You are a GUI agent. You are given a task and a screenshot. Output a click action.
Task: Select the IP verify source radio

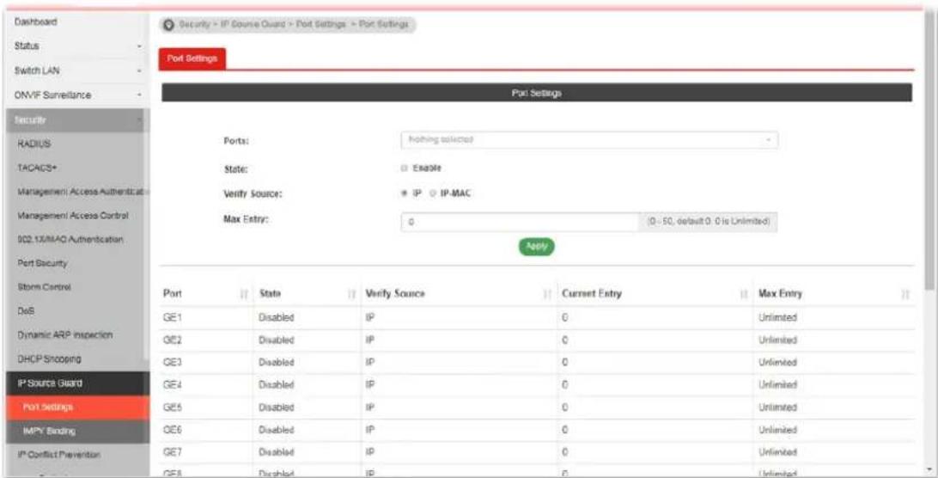(405, 193)
